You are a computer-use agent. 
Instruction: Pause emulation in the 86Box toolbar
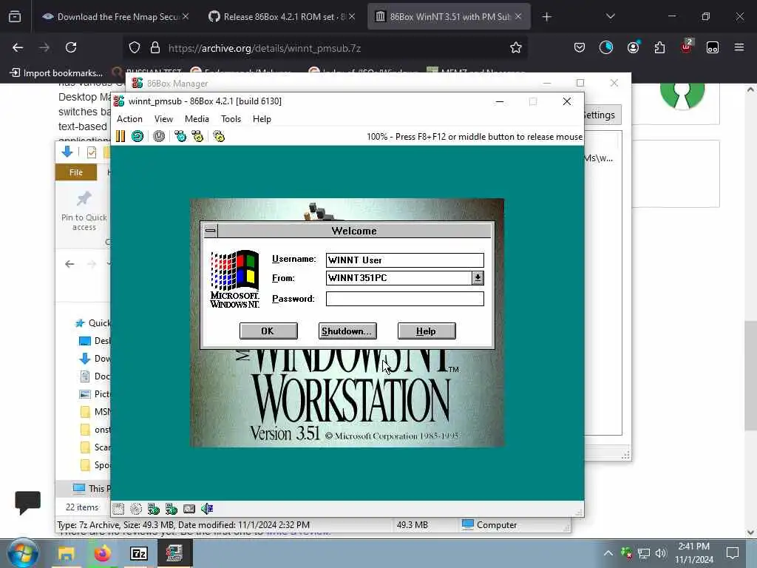point(120,136)
